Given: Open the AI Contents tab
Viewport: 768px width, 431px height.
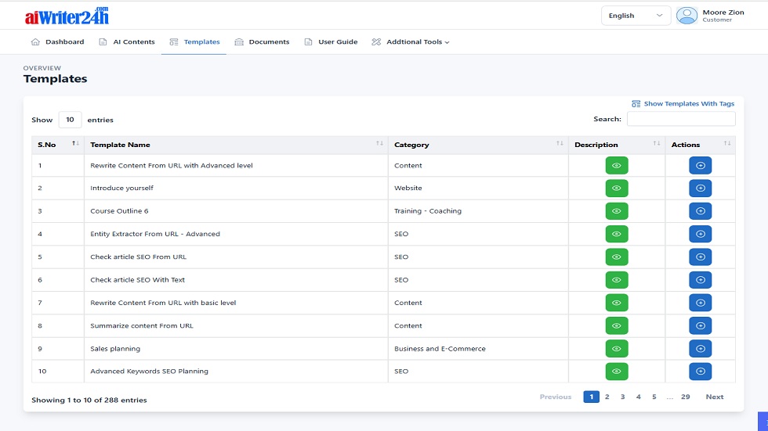Looking at the screenshot, I should (x=127, y=42).
